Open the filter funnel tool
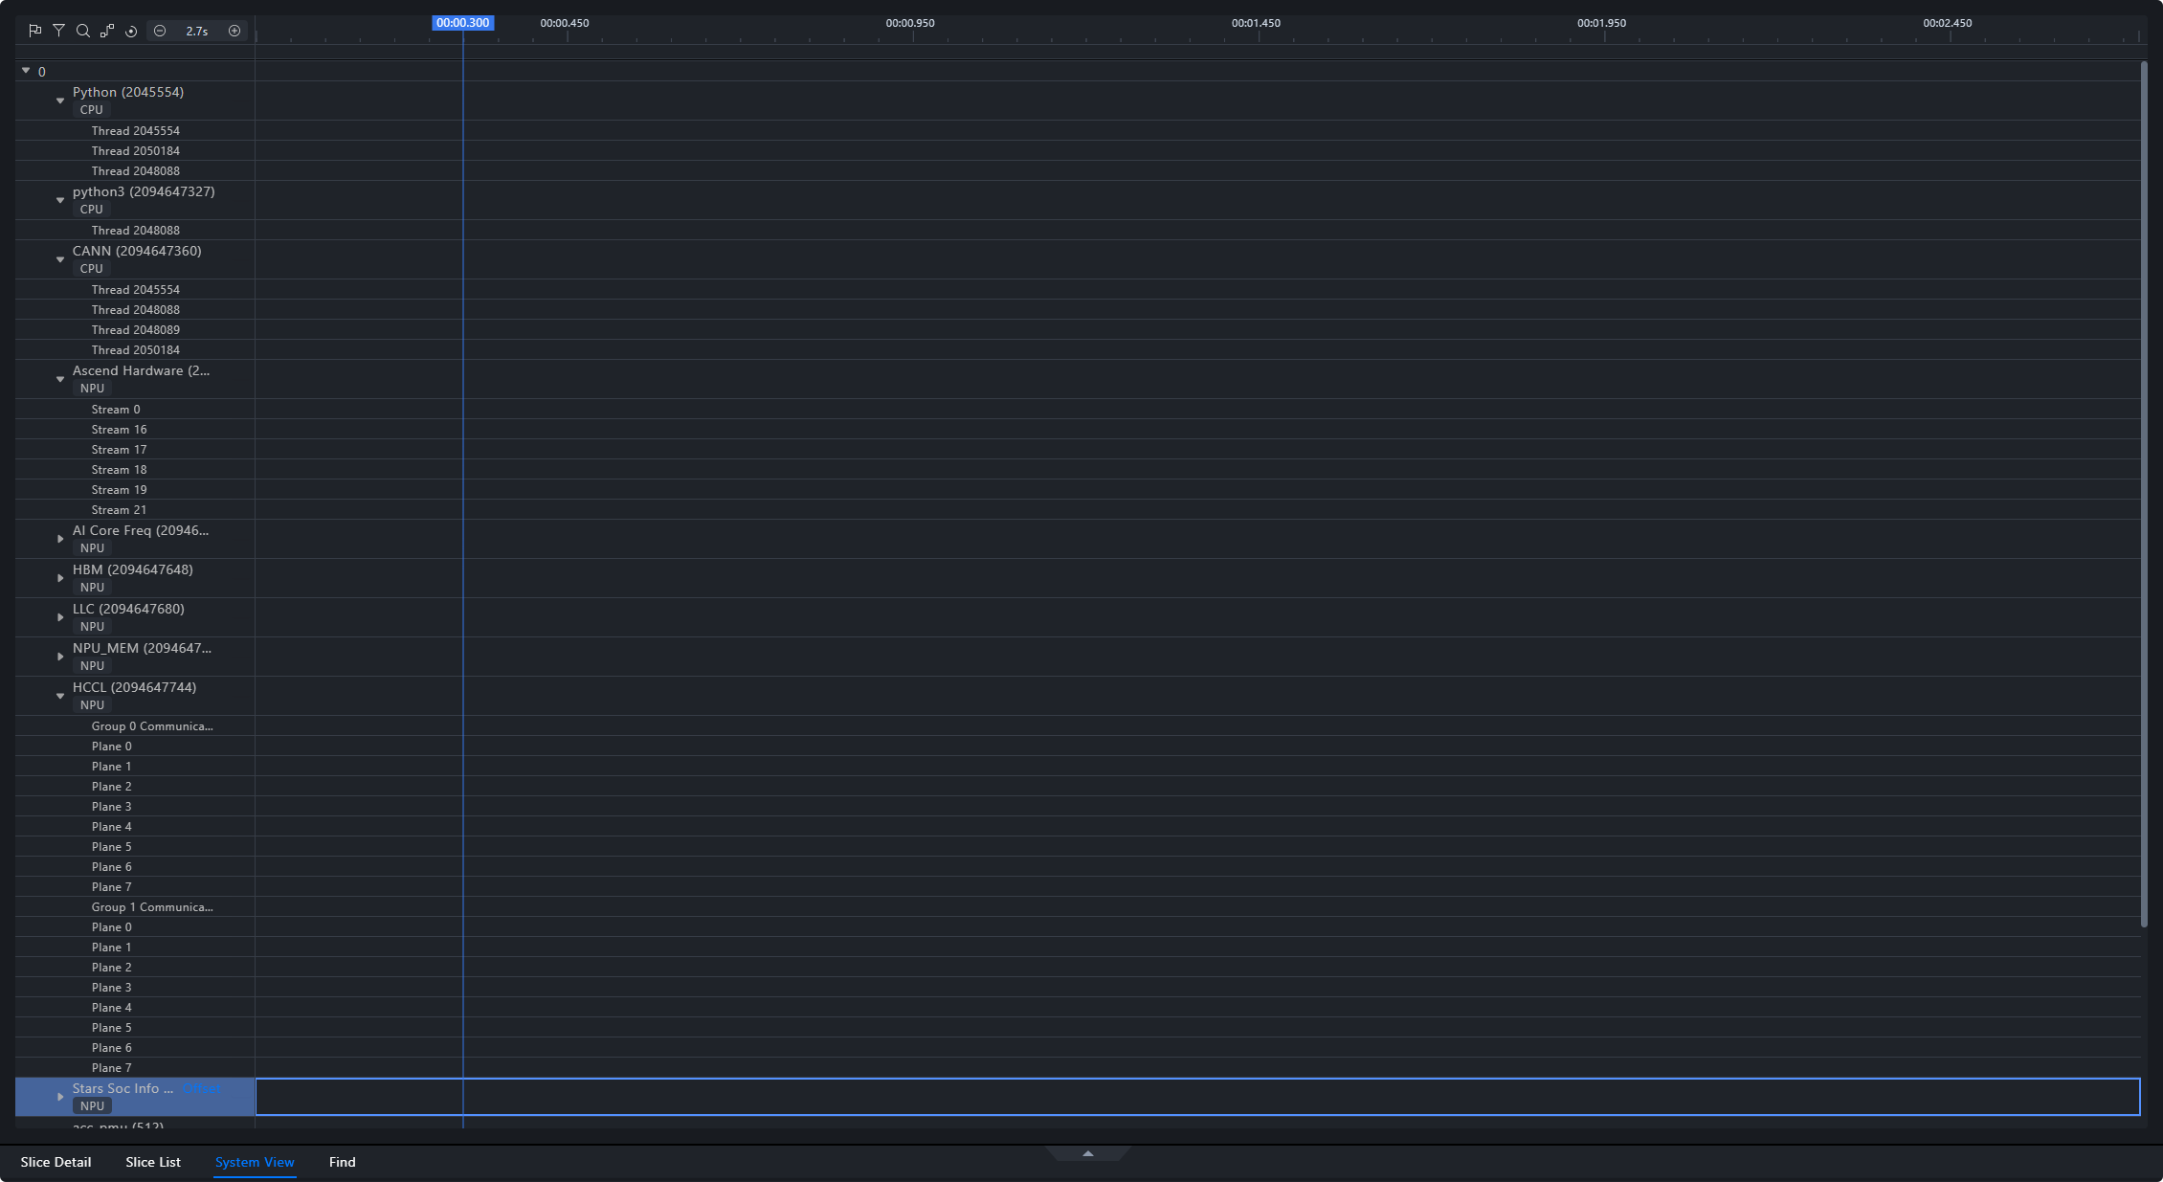 (59, 31)
